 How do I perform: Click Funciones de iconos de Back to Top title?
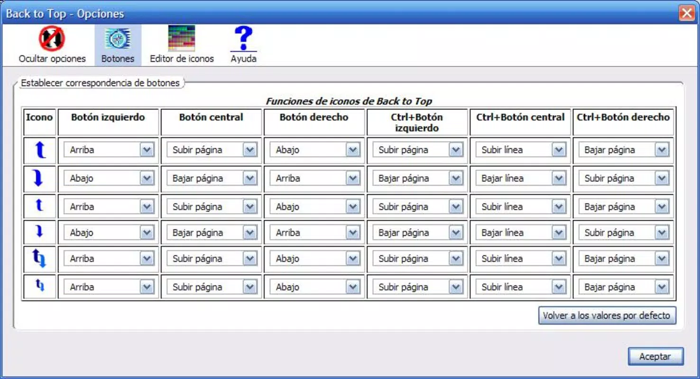(x=349, y=101)
